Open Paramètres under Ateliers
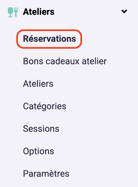138x187 pixels. (46, 174)
